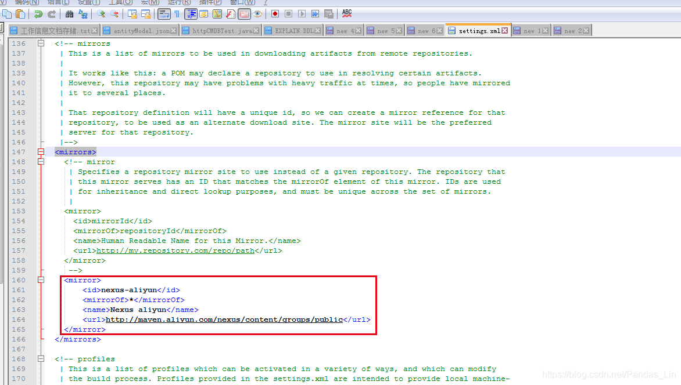The image size is (681, 385).
Task: Toggle word wrap in the toolbar
Action: pyautogui.click(x=164, y=14)
